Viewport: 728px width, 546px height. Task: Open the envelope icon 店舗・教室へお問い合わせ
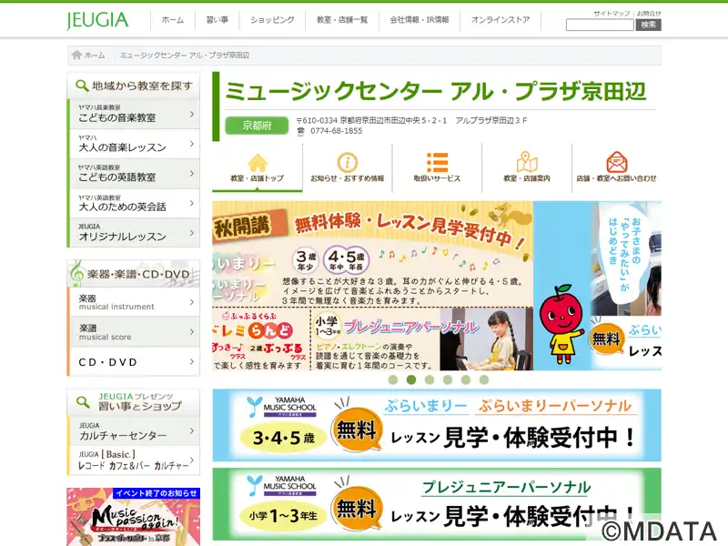(617, 162)
